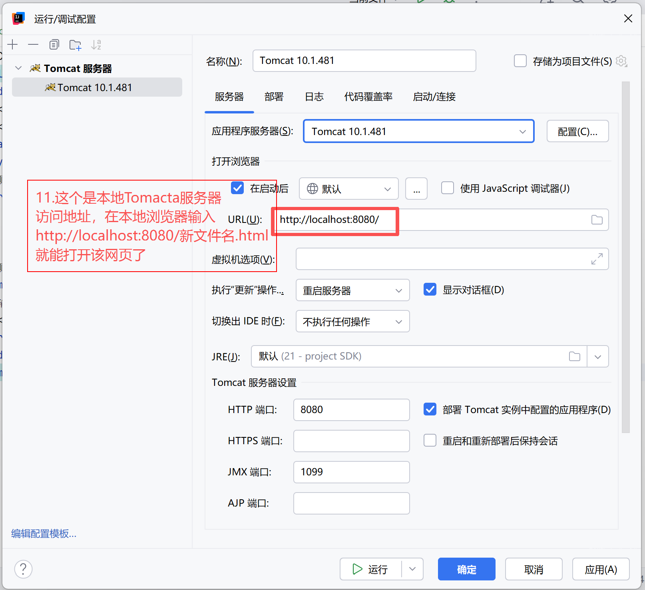Toggle the show dialog checkbox
The image size is (645, 590).
pos(430,289)
